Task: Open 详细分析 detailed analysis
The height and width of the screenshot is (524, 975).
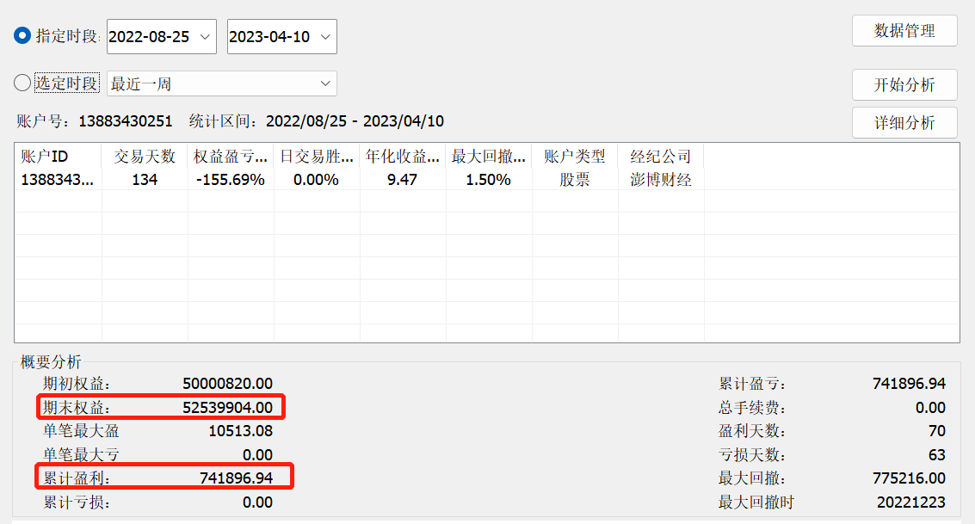Action: pos(904,123)
